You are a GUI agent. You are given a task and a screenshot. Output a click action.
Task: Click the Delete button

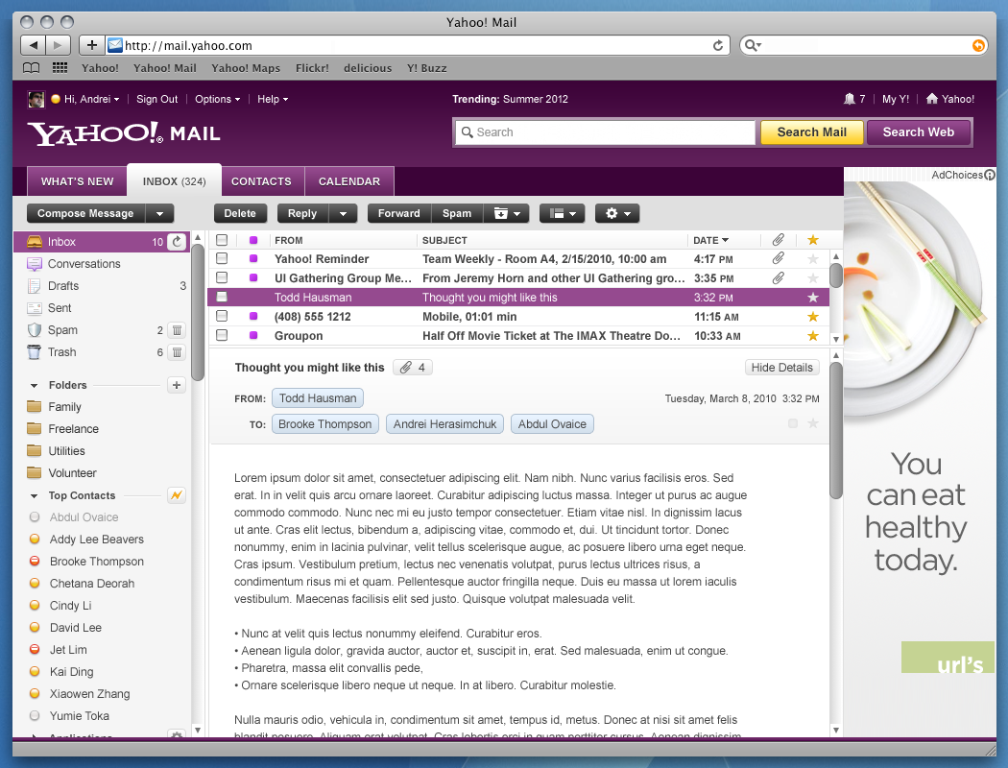(240, 213)
